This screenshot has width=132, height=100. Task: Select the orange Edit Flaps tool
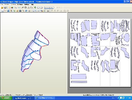[11, 11]
